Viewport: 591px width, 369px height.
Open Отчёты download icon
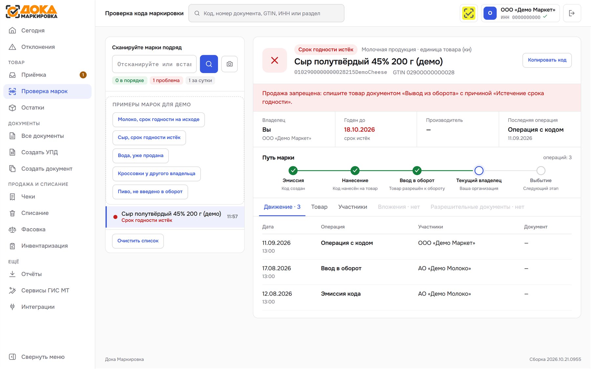pyautogui.click(x=12, y=274)
